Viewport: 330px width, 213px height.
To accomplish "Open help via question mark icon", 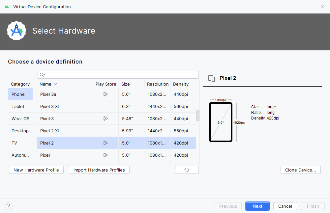I will pyautogui.click(x=9, y=206).
